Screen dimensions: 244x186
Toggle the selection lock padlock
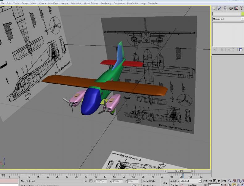86,181
